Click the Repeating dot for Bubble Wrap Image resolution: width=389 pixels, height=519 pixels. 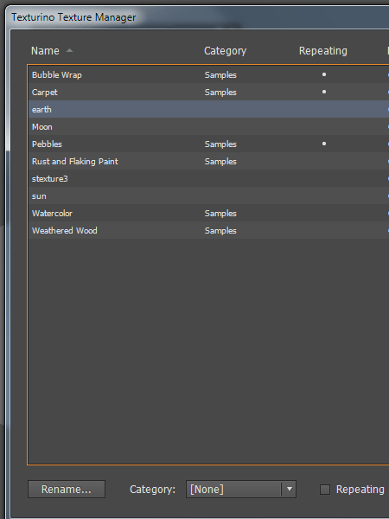click(324, 74)
